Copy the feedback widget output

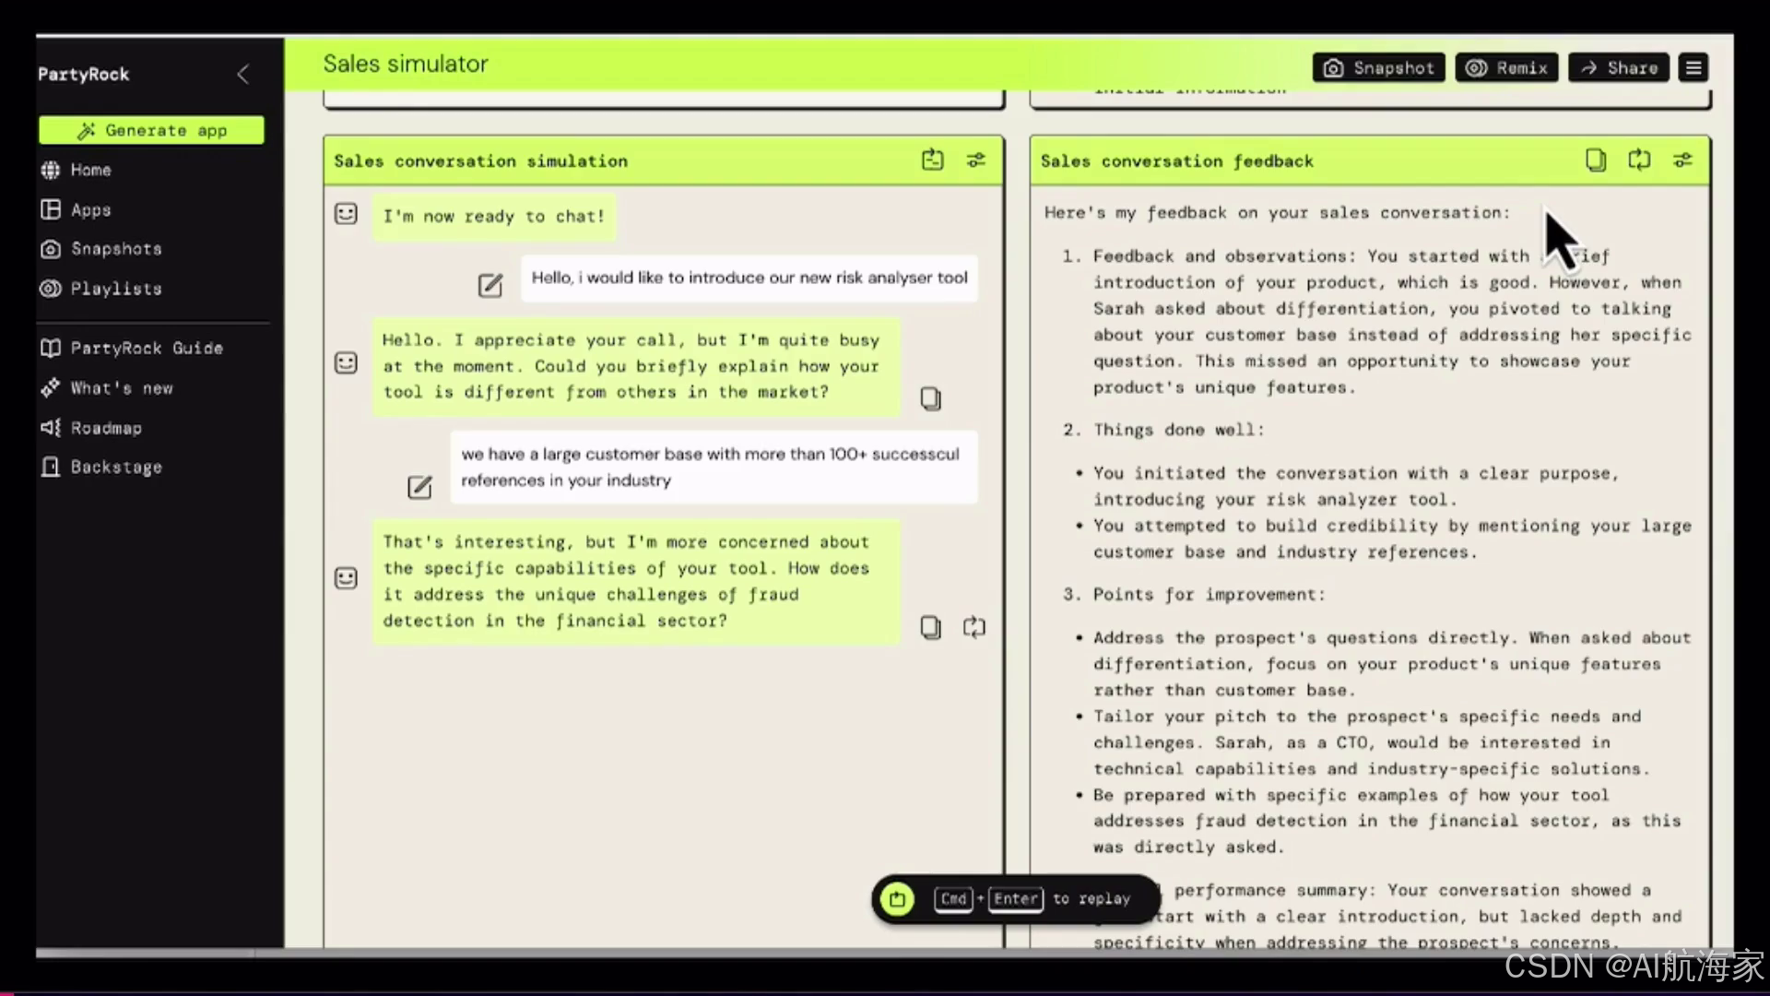(1595, 160)
